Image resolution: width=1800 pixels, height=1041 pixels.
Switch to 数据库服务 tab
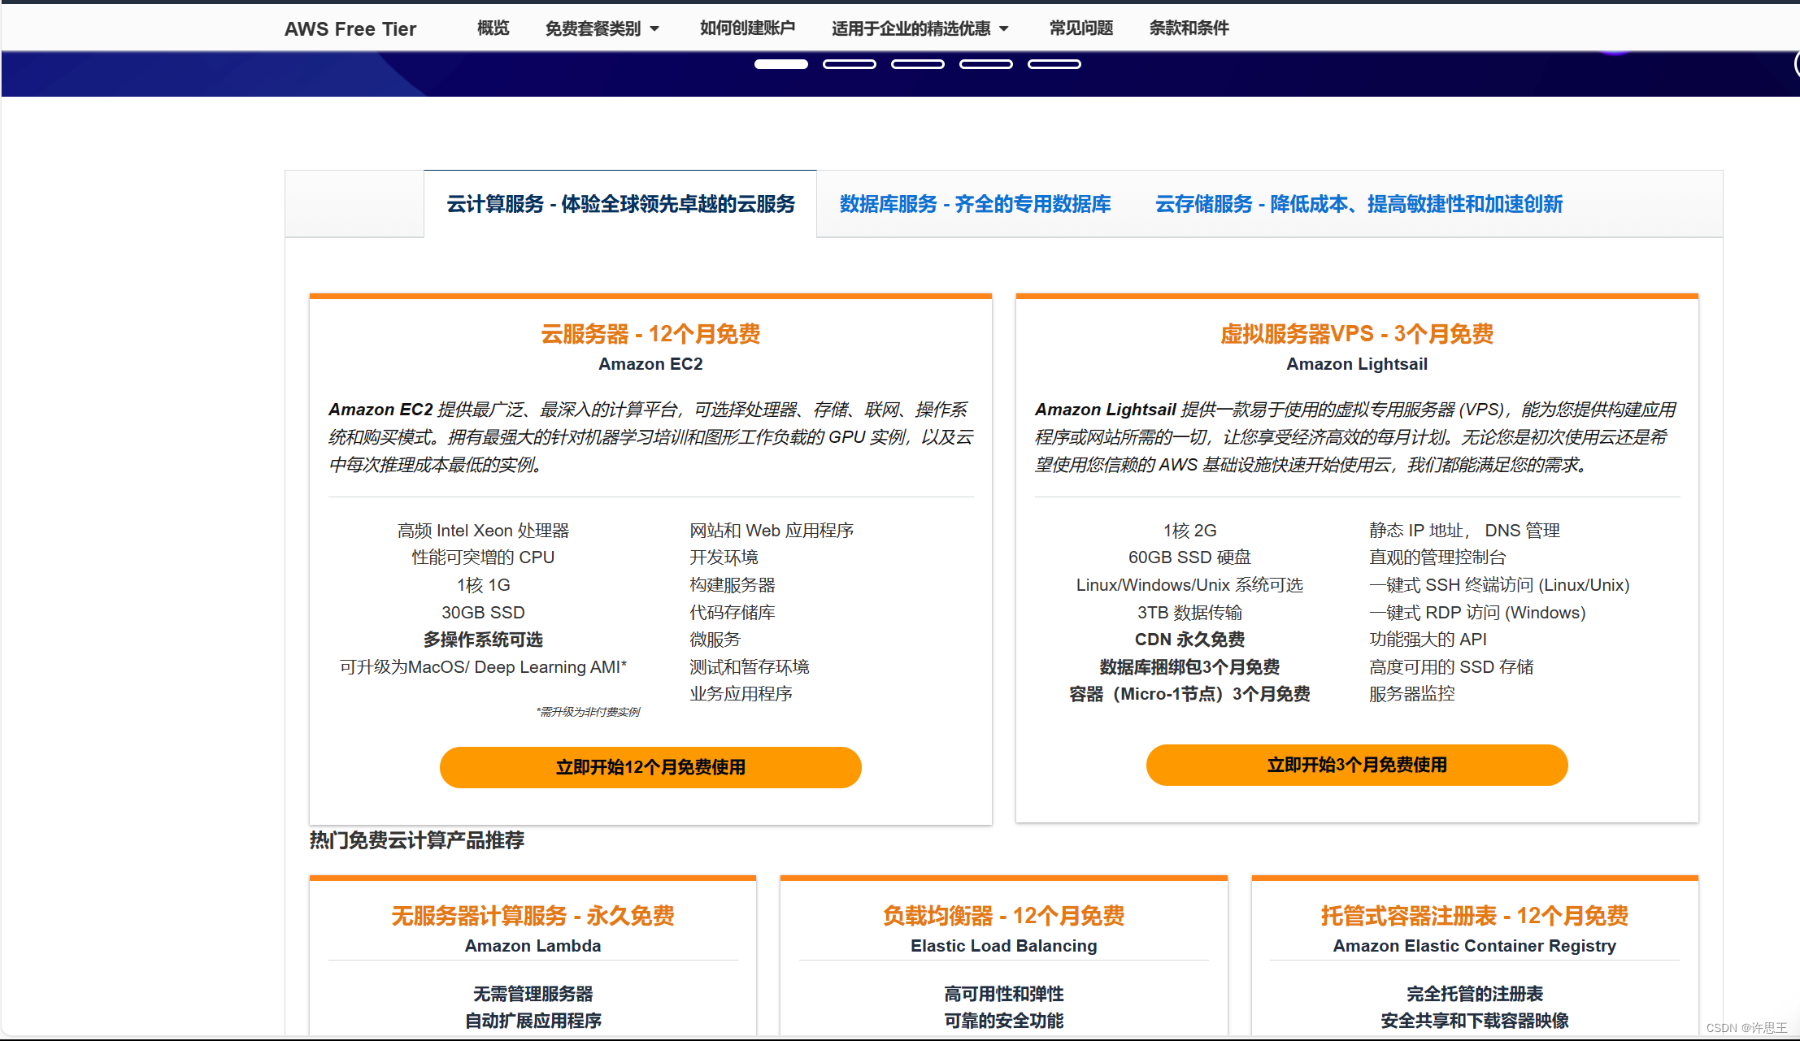tap(975, 204)
